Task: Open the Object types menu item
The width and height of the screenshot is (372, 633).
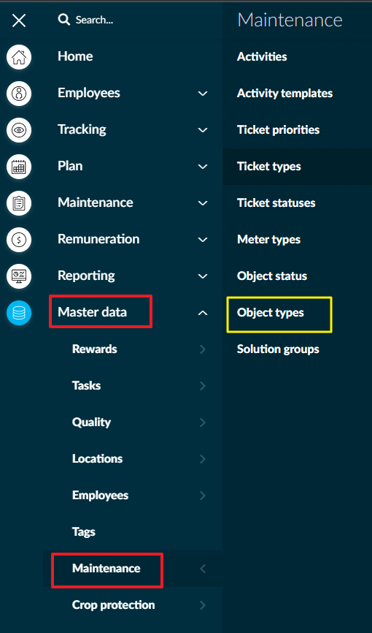Action: [271, 312]
